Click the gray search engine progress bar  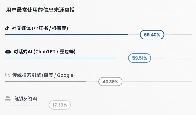pyautogui.click(x=46, y=82)
